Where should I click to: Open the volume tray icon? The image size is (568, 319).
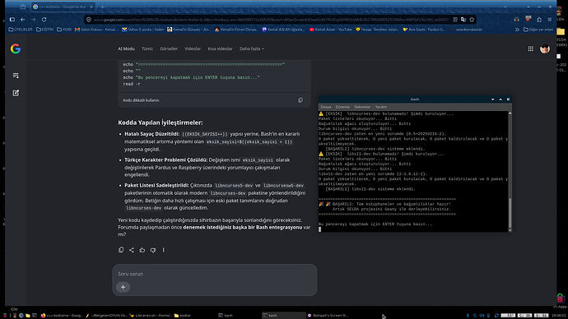pyautogui.click(x=482, y=316)
